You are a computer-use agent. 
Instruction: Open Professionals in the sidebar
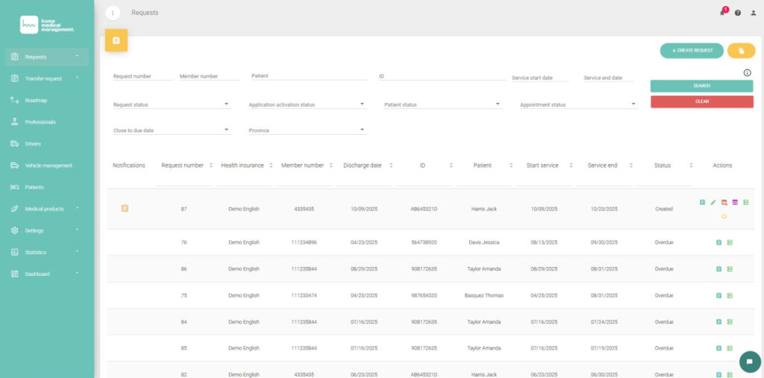(x=40, y=122)
